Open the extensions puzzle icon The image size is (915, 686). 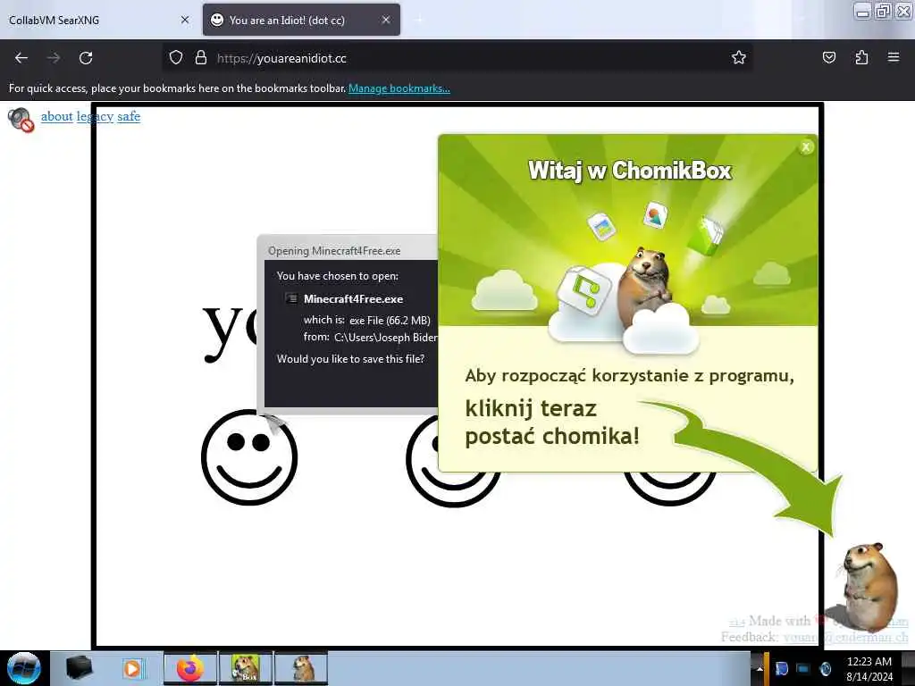coord(861,57)
